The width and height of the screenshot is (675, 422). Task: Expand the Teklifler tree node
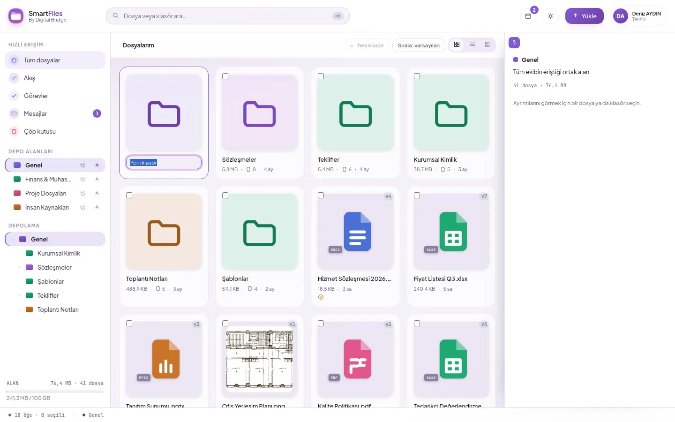[19, 295]
